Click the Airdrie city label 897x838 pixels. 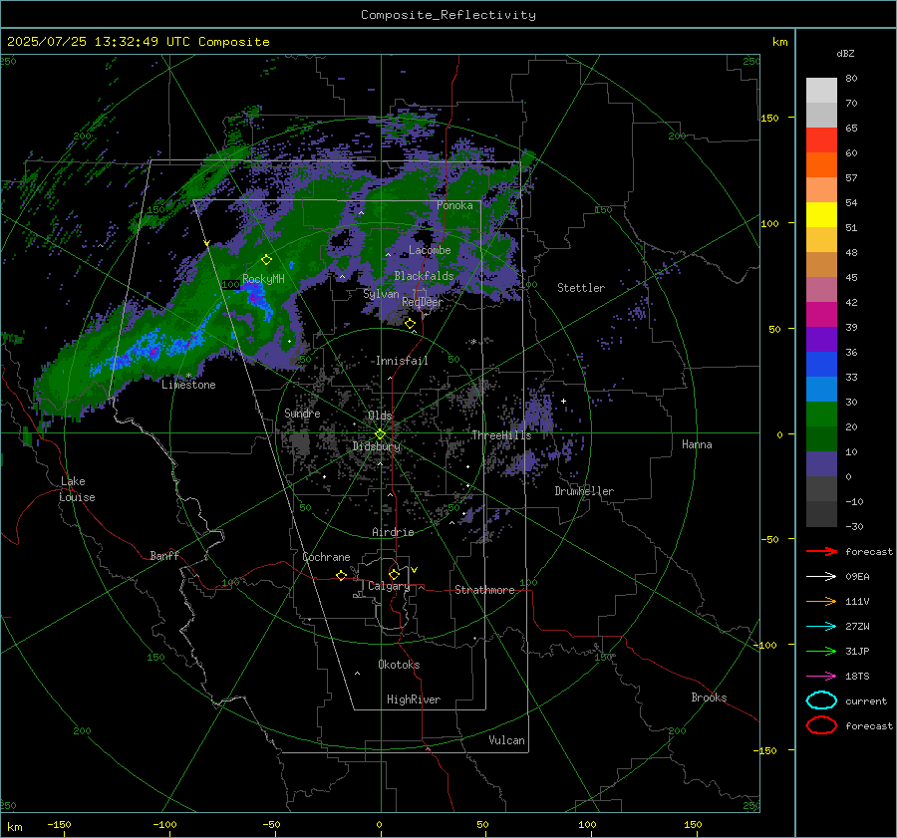click(393, 532)
